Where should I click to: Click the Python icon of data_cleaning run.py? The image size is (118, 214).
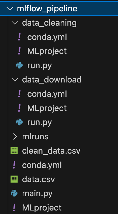[x=19, y=65]
